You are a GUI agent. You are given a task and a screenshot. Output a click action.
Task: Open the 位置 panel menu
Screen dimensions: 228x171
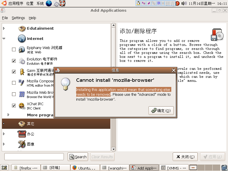(30, 3)
